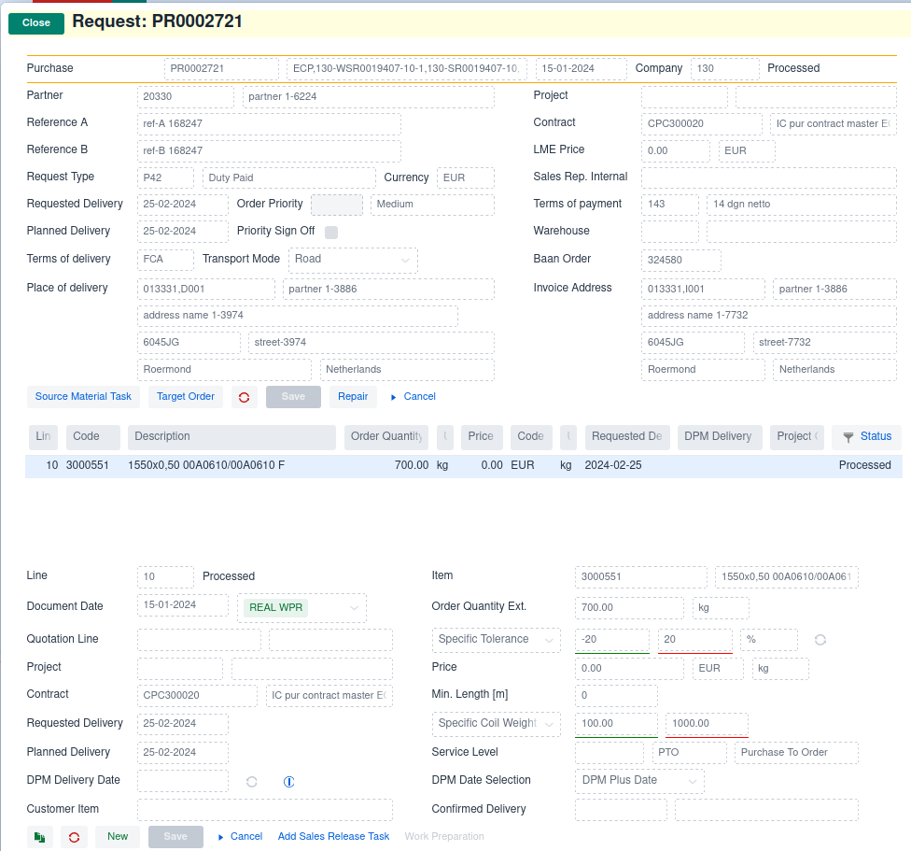The image size is (911, 851).
Task: Sort by the Price column header
Action: click(x=481, y=437)
